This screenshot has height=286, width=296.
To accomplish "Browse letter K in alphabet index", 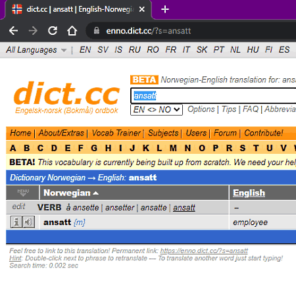I will [146, 149].
